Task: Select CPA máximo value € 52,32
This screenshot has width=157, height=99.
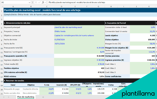Action: pos(79,72)
